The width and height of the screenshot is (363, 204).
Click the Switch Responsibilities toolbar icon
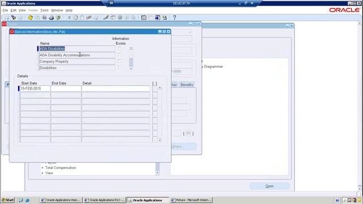[44, 18]
